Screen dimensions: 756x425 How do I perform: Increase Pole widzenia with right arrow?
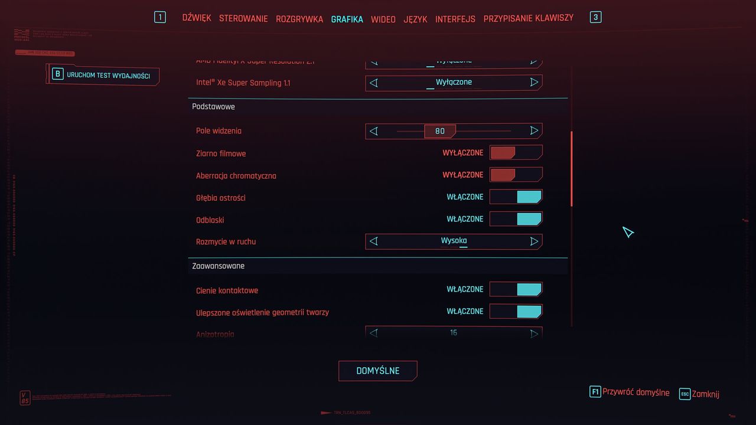pos(534,130)
